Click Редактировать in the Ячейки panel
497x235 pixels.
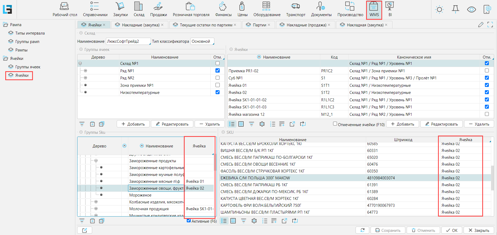pyautogui.click(x=441, y=124)
